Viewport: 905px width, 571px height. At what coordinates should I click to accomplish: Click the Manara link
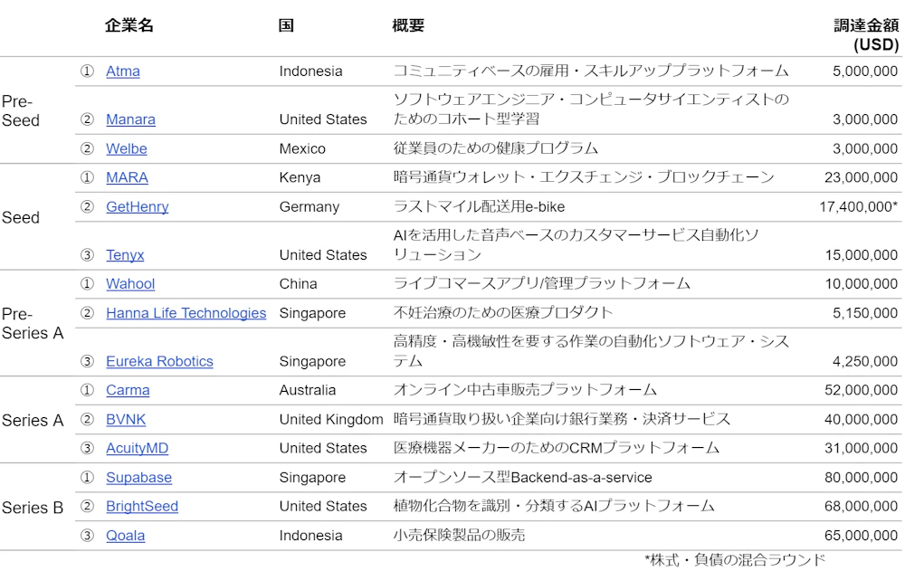click(130, 119)
